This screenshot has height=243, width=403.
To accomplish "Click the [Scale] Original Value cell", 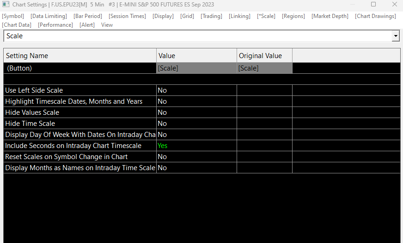I will click(x=264, y=68).
